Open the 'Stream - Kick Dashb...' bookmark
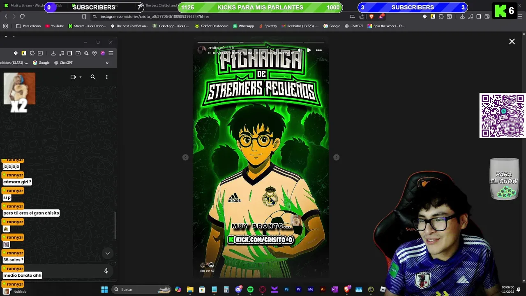Image resolution: width=526 pixels, height=296 pixels. tap(87, 26)
